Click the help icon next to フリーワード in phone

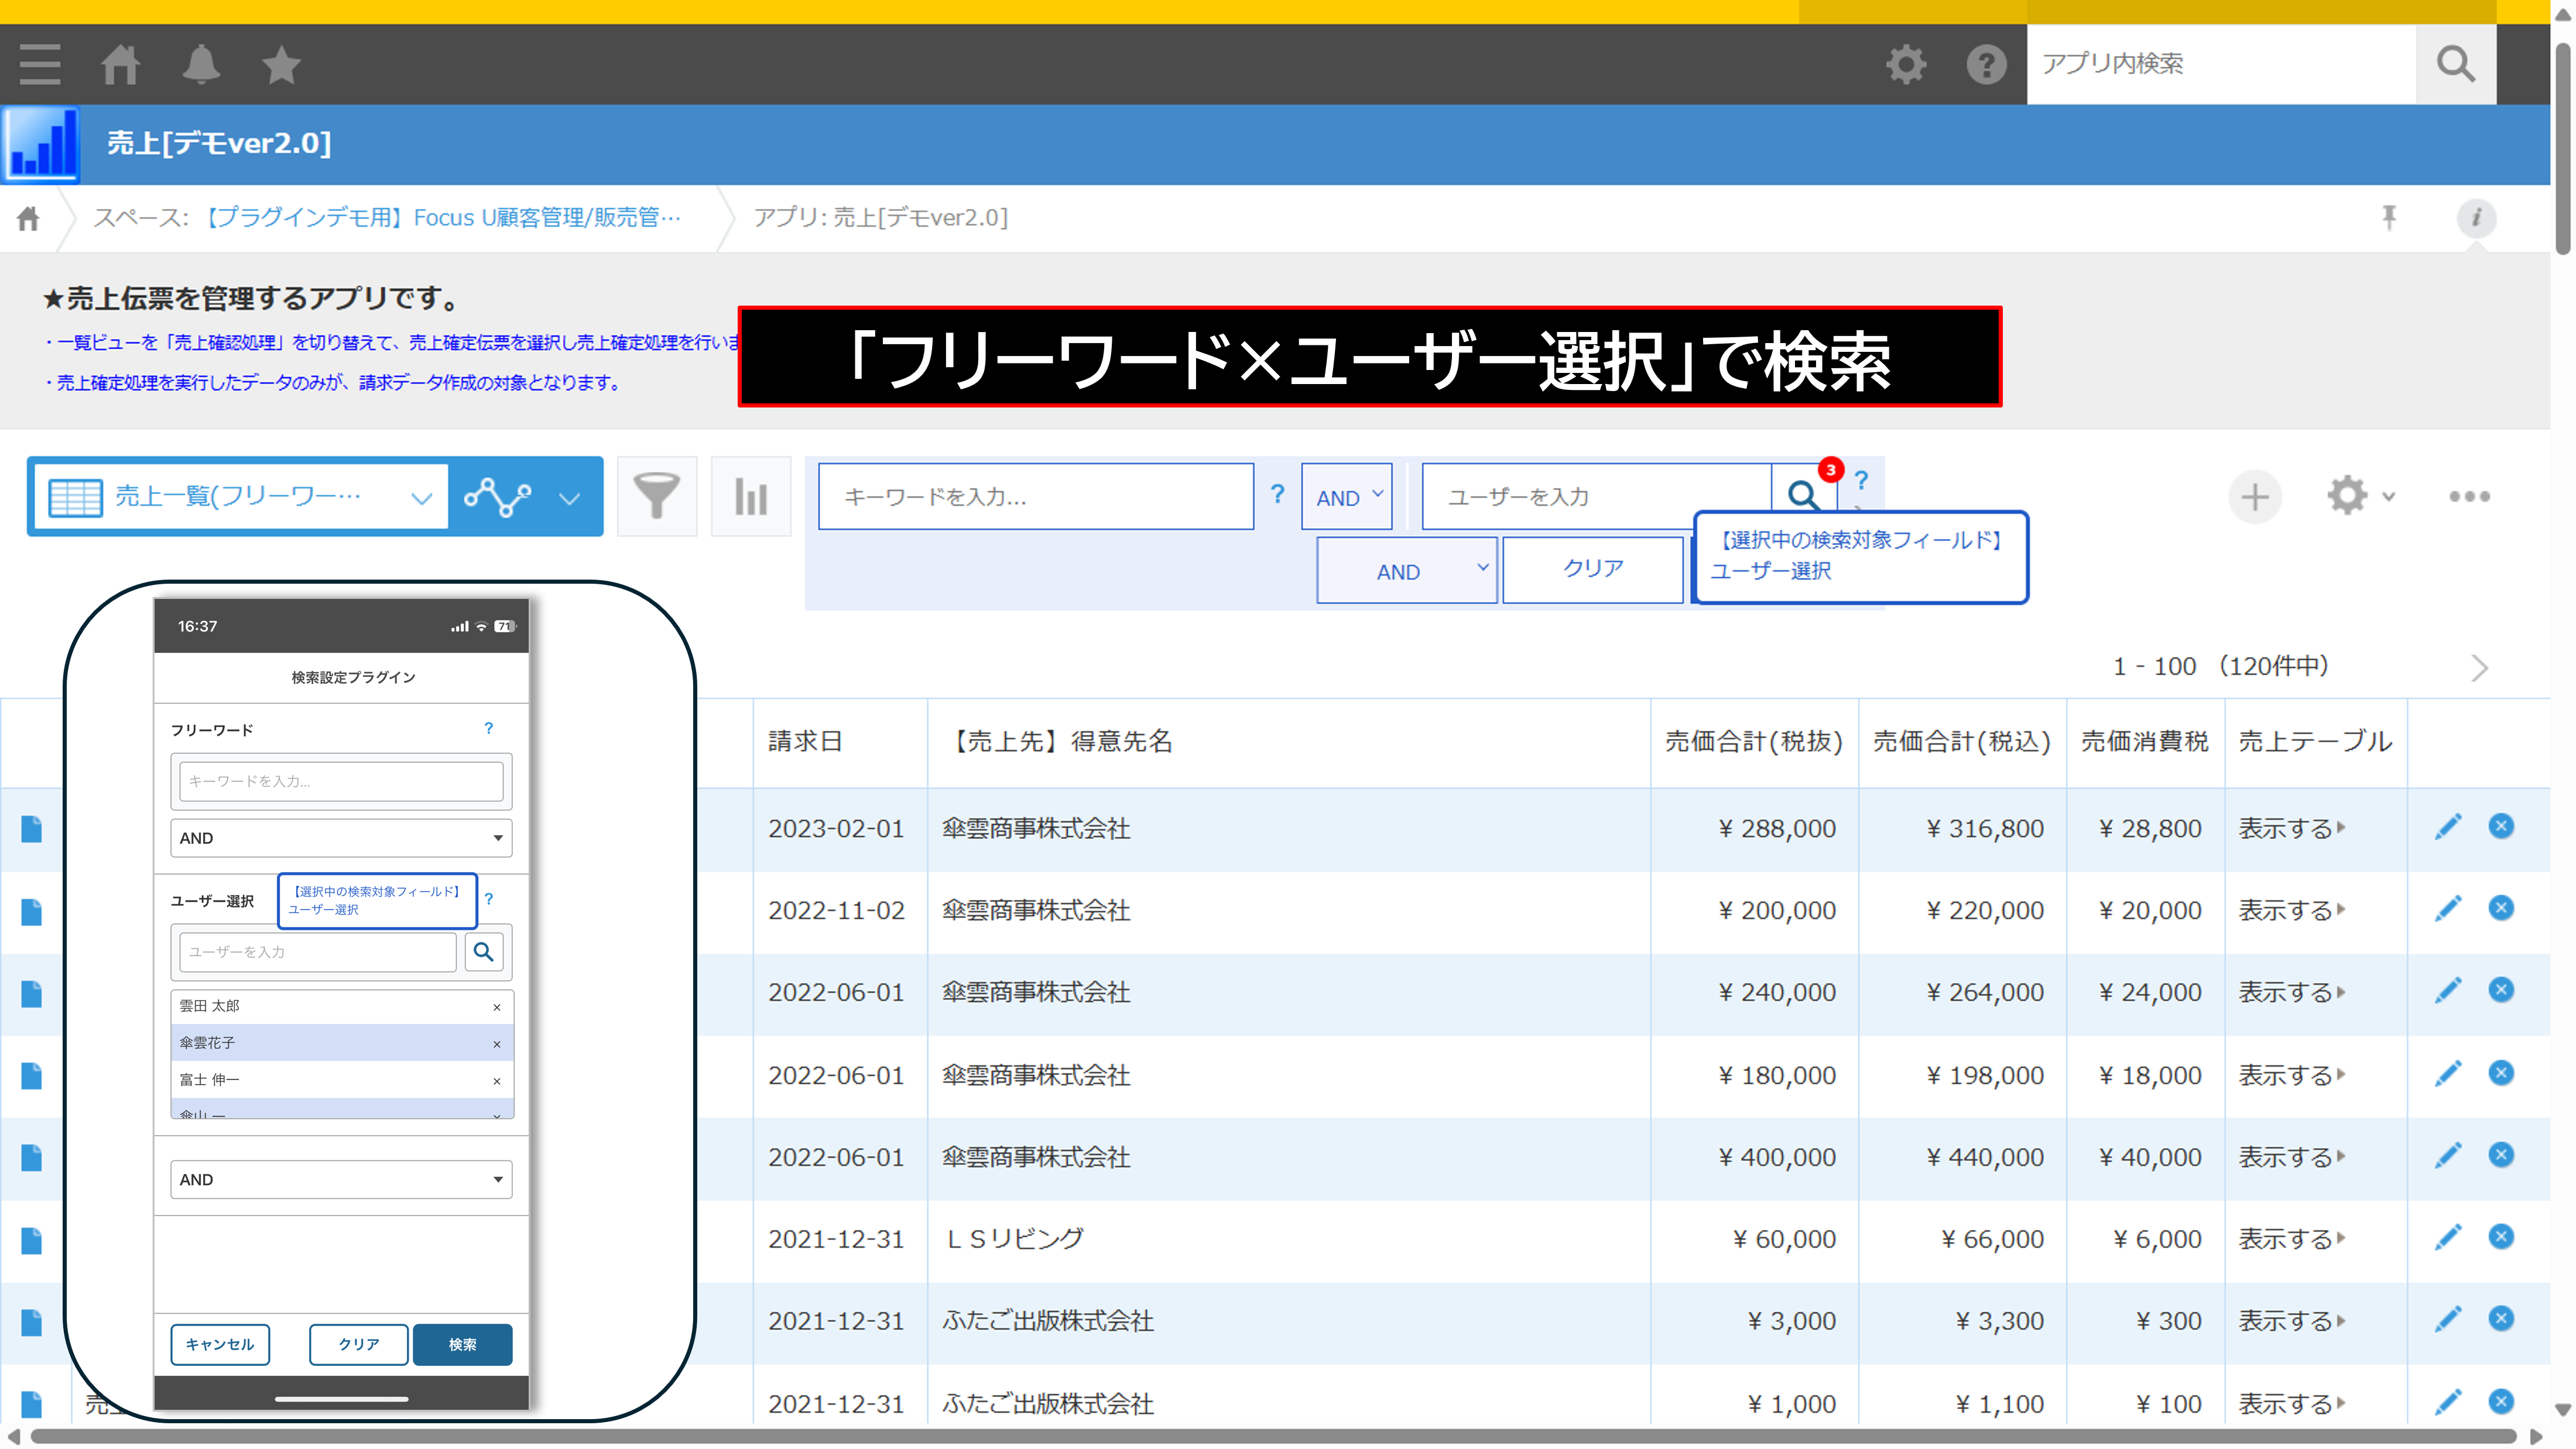coord(488,728)
